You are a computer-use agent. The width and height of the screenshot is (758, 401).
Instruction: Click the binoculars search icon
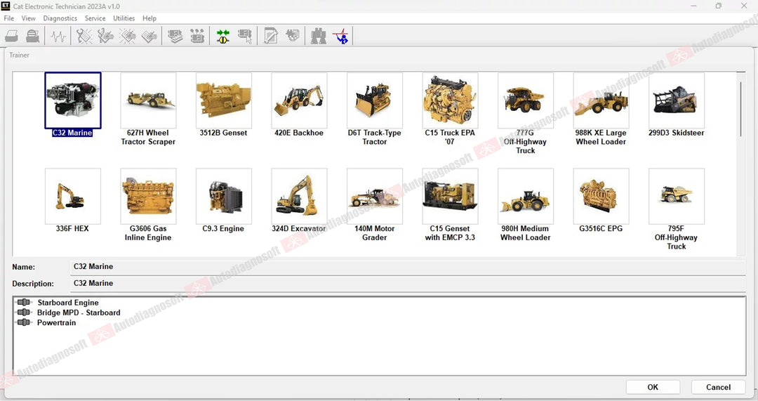tap(318, 37)
